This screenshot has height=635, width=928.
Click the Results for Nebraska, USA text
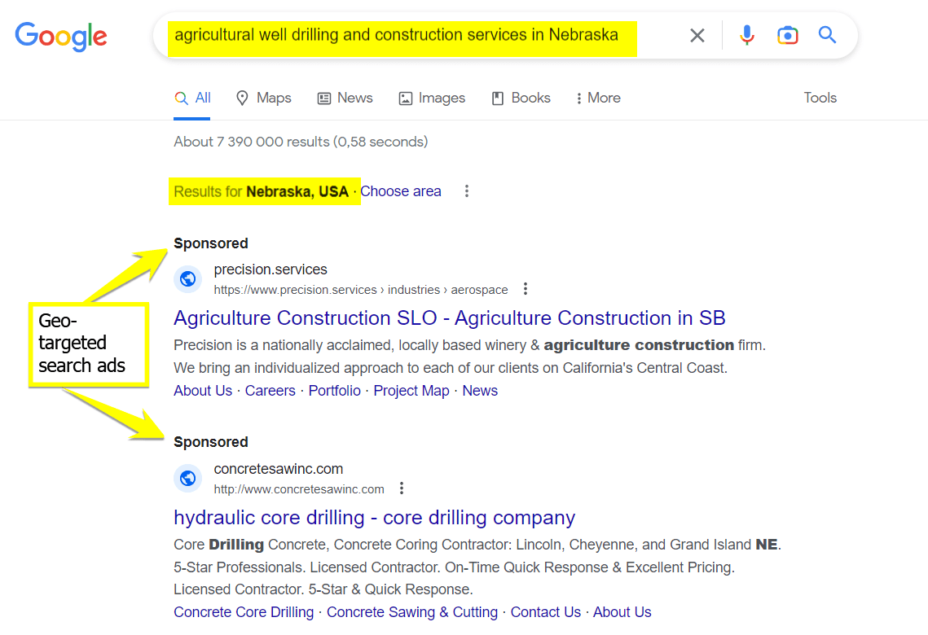click(261, 191)
